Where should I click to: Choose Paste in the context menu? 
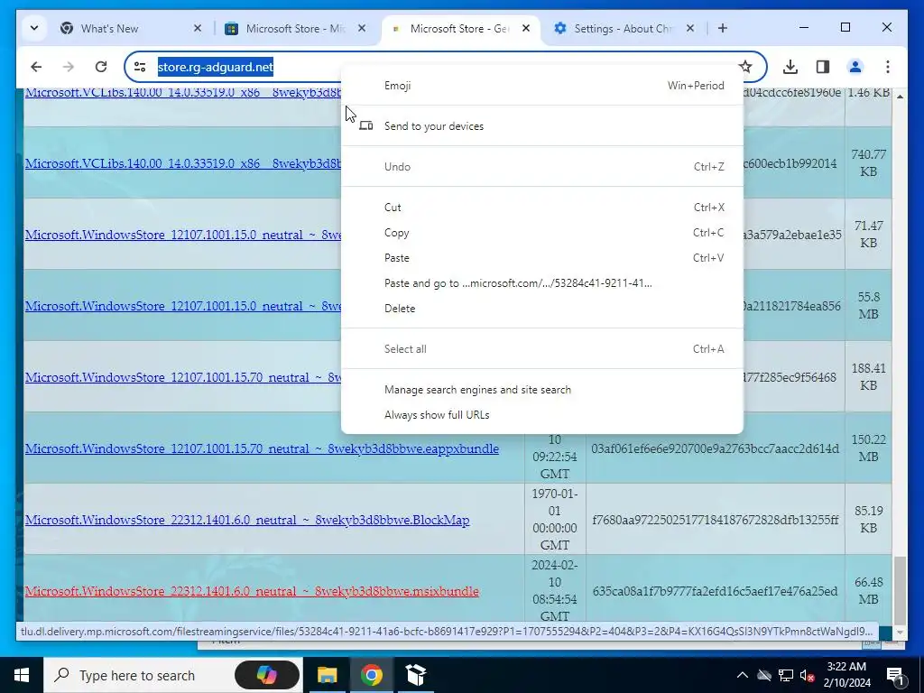click(542, 258)
